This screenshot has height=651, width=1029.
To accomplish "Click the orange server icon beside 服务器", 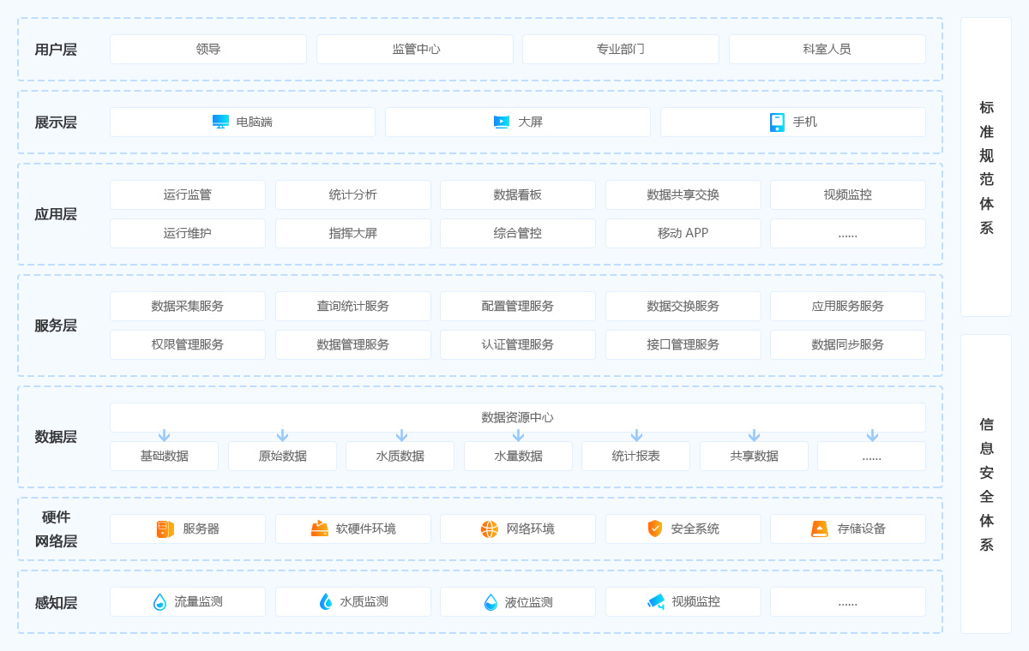I will click(x=165, y=529).
